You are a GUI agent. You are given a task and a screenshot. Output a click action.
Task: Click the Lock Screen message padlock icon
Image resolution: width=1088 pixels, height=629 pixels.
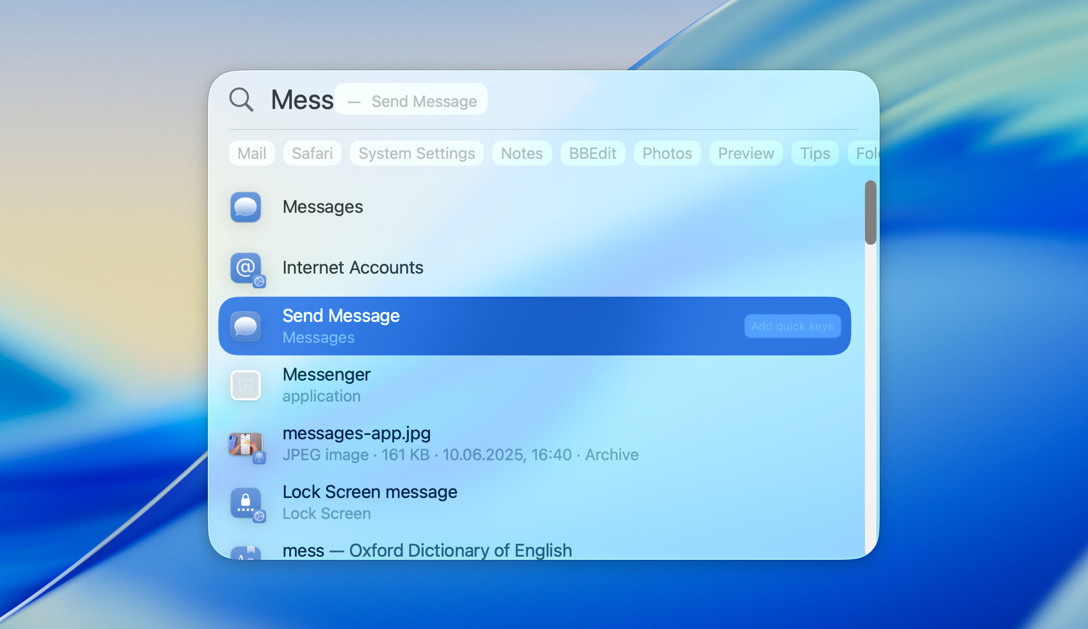pyautogui.click(x=247, y=504)
